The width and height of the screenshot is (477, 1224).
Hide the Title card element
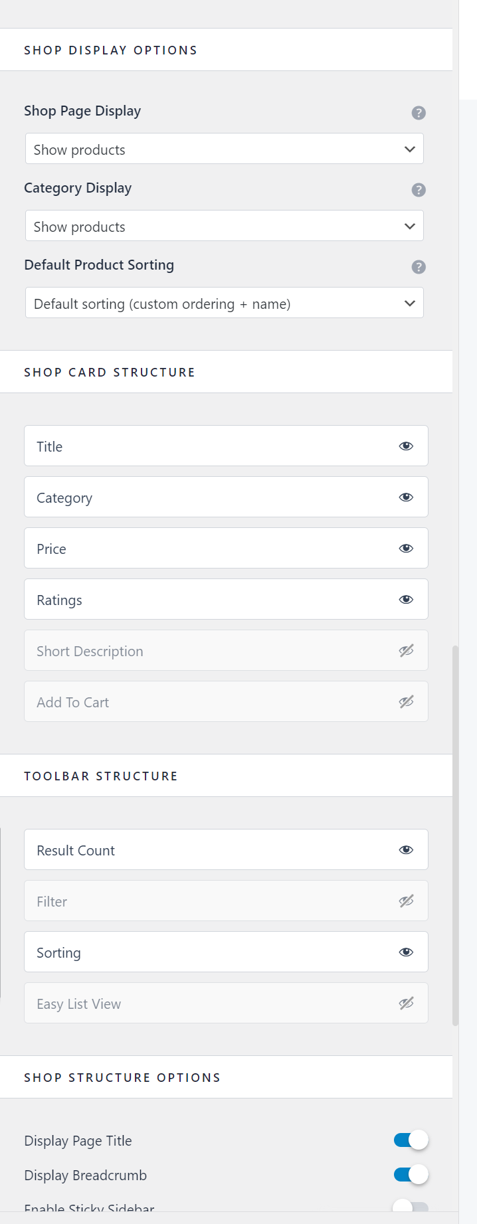(406, 446)
